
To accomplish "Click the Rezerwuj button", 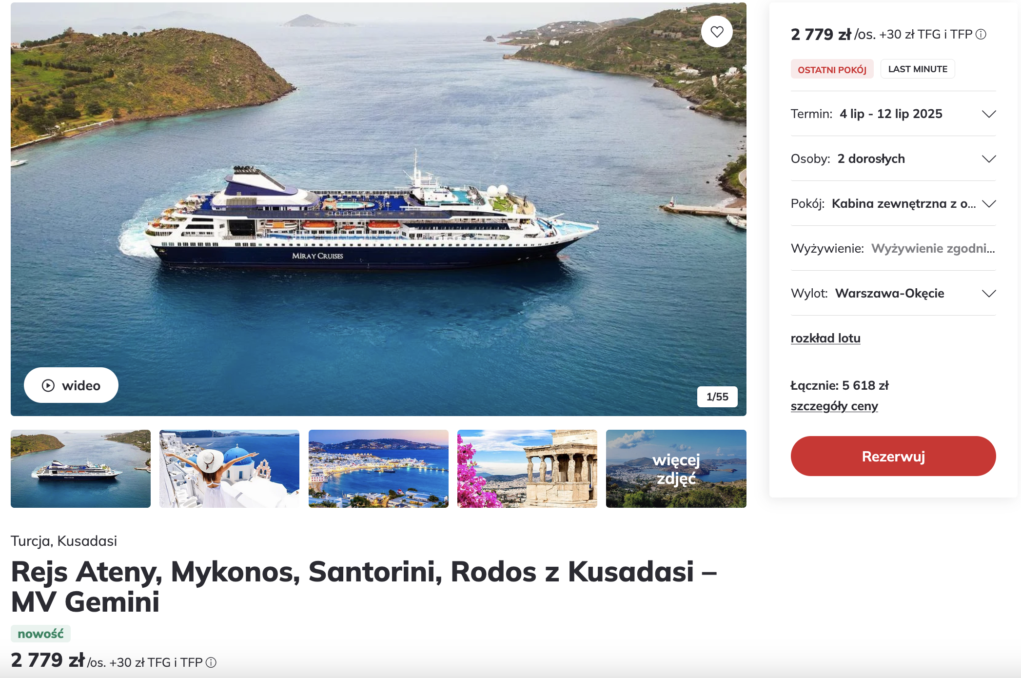I will point(893,456).
